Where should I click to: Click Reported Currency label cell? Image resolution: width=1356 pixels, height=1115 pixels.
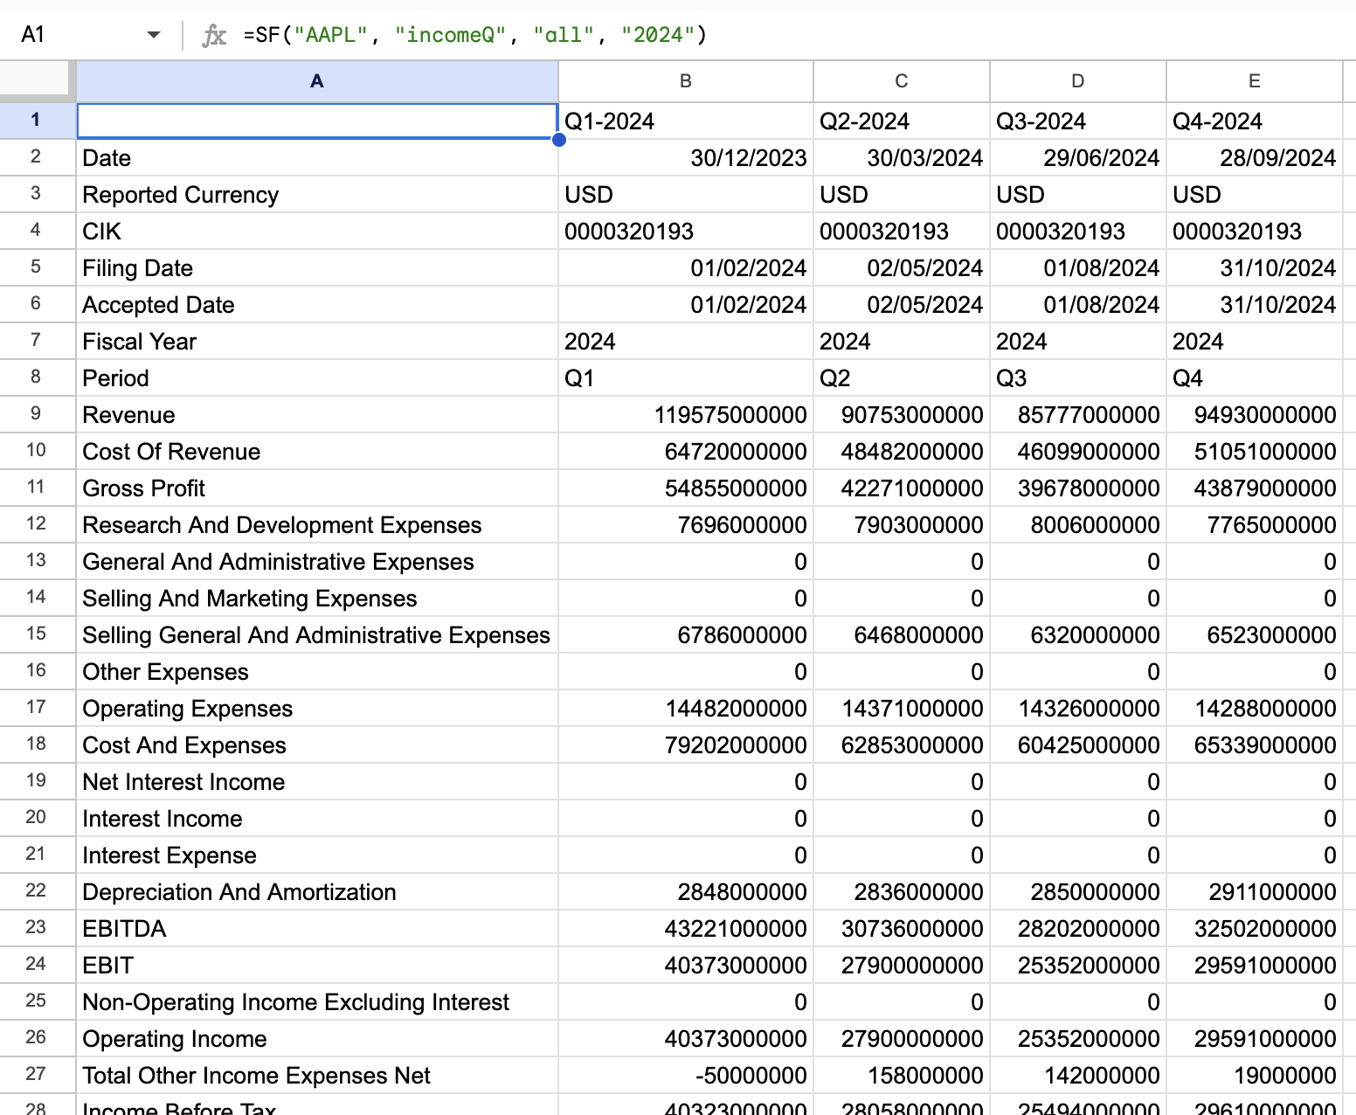coord(317,195)
